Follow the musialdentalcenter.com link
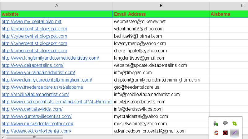The width and height of the screenshot is (248, 139). [38, 124]
